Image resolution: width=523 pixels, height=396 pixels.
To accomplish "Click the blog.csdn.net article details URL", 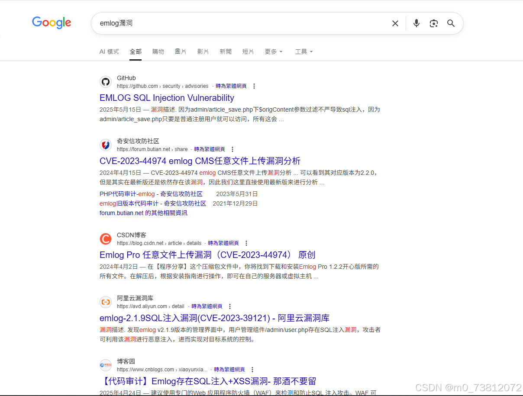I will [x=159, y=243].
